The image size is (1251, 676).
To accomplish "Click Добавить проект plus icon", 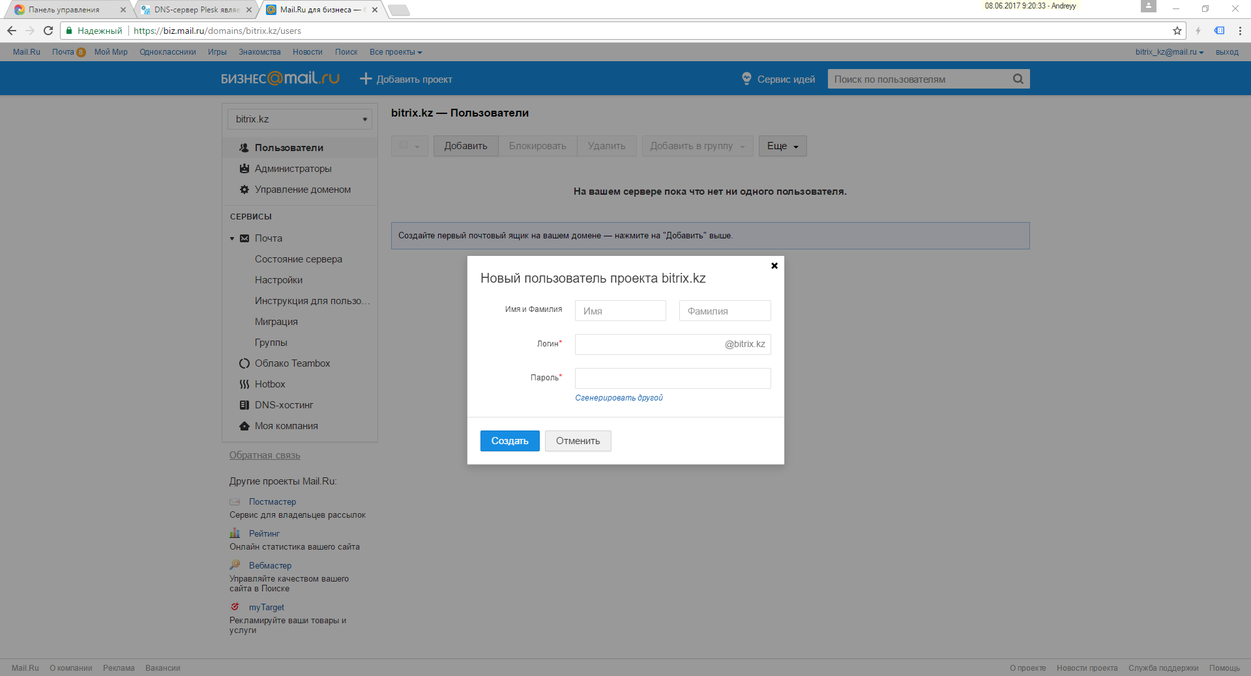I will (366, 79).
